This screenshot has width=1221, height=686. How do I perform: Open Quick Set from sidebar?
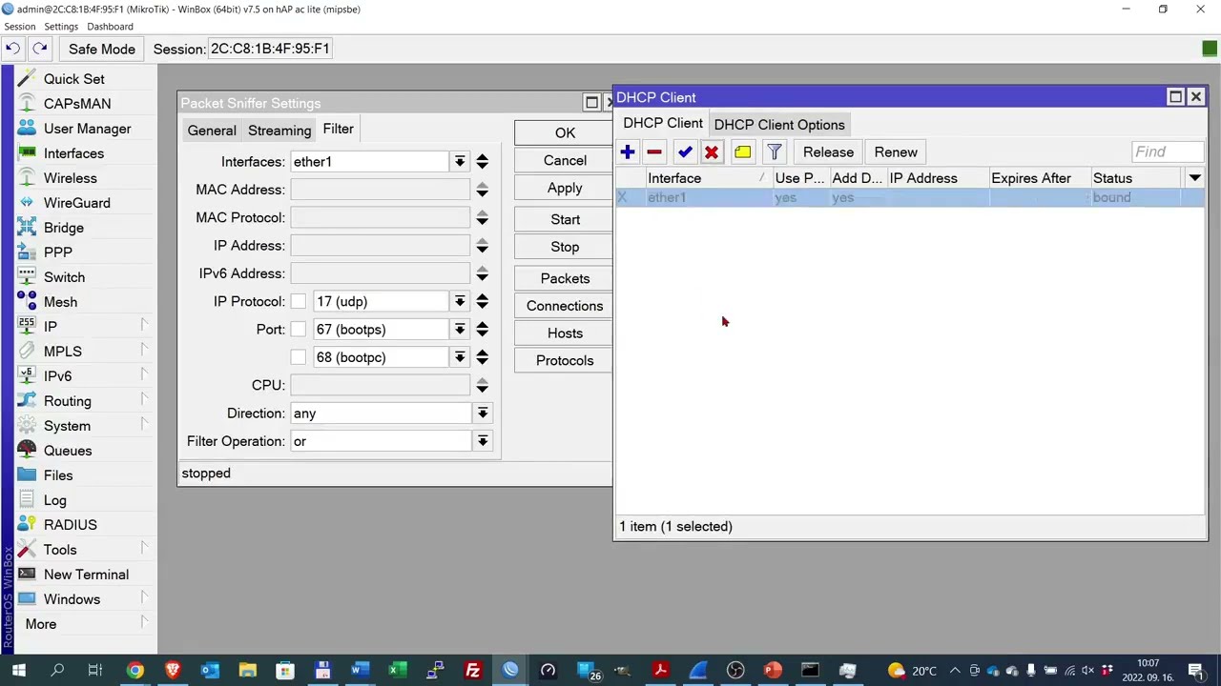(73, 79)
